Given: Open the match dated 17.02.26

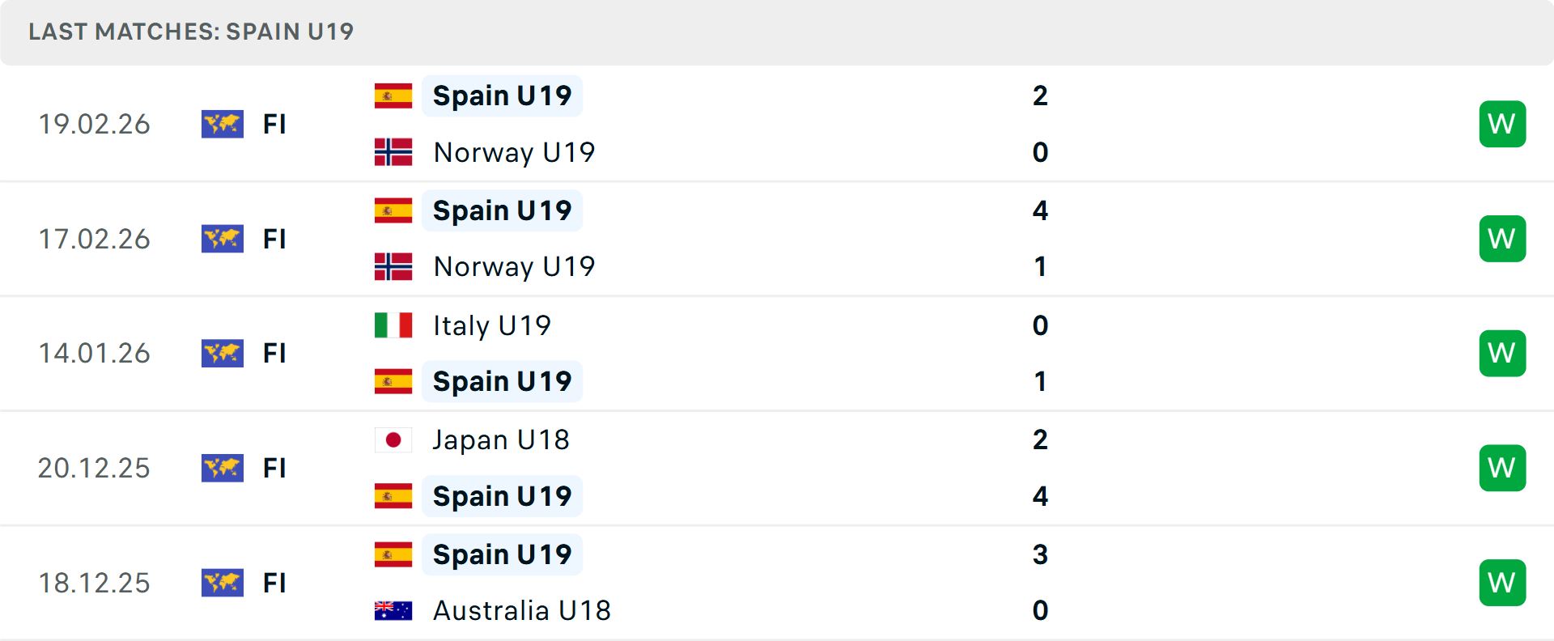Looking at the screenshot, I should tap(95, 239).
